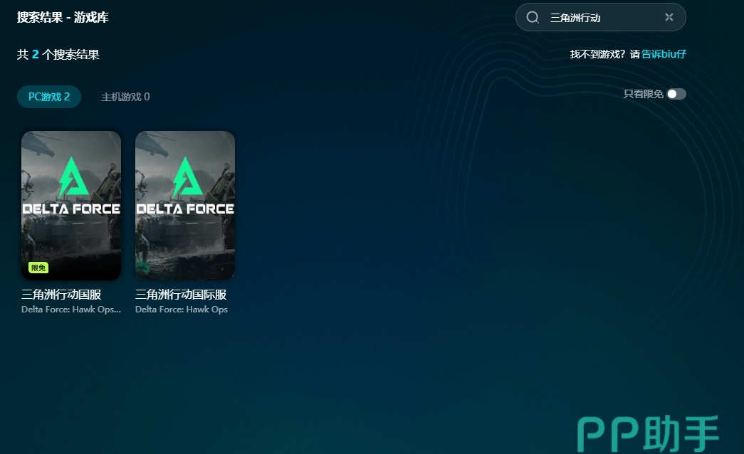Clear the search box with X
Screen dimensions: 744x454
(x=669, y=17)
